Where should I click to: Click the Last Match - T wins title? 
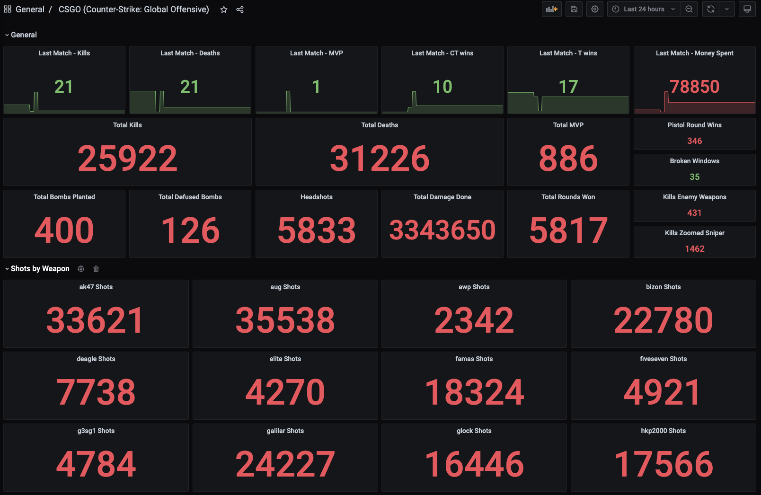click(568, 53)
